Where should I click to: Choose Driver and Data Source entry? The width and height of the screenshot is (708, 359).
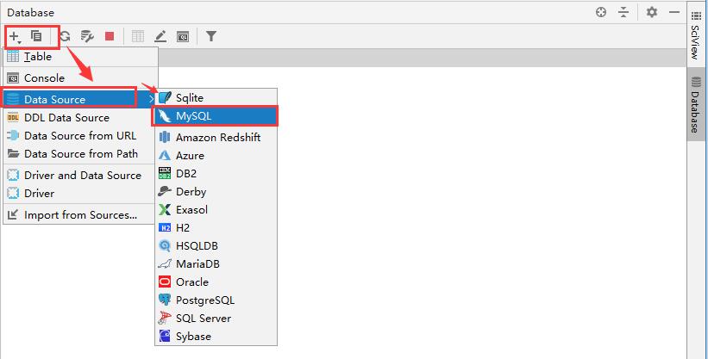tap(81, 175)
